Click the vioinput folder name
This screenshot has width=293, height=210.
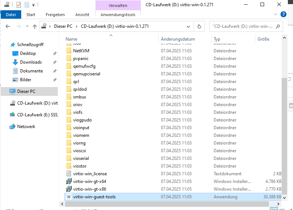click(81, 128)
